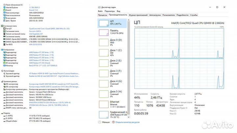Select Ethernet in the performance sidebar
Screen dimensions: 237x133
point(112,104)
